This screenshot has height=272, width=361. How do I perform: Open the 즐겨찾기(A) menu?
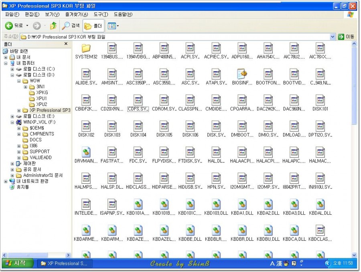tap(77, 14)
